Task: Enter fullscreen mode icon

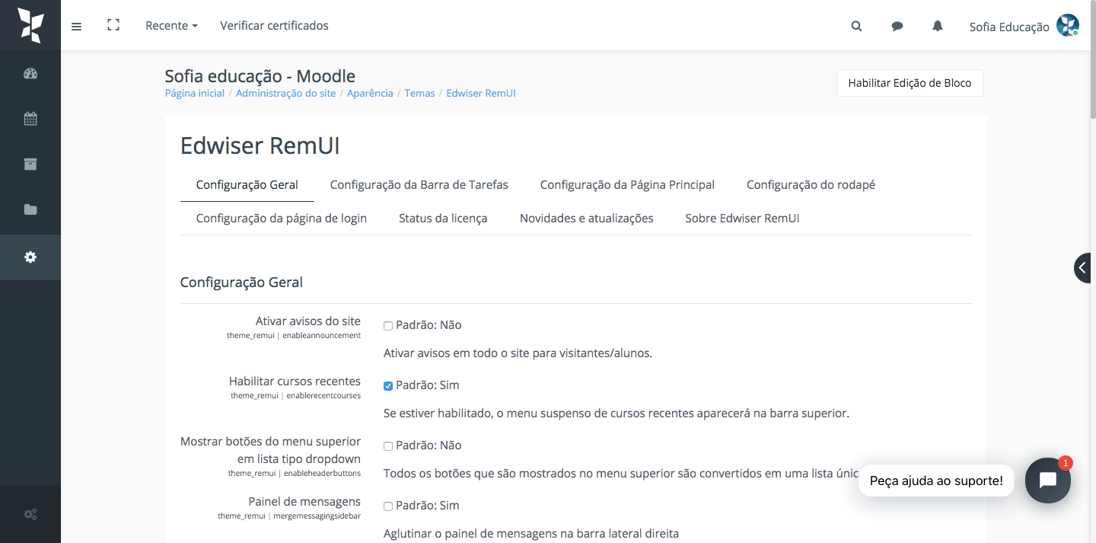Action: pyautogui.click(x=113, y=25)
